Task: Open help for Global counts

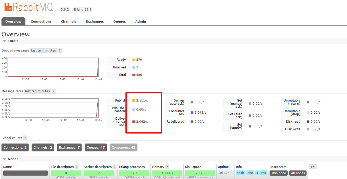Action: 25,138
